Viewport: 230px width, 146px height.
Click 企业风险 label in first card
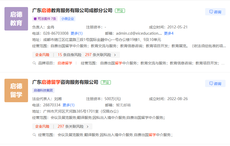(x=42, y=55)
